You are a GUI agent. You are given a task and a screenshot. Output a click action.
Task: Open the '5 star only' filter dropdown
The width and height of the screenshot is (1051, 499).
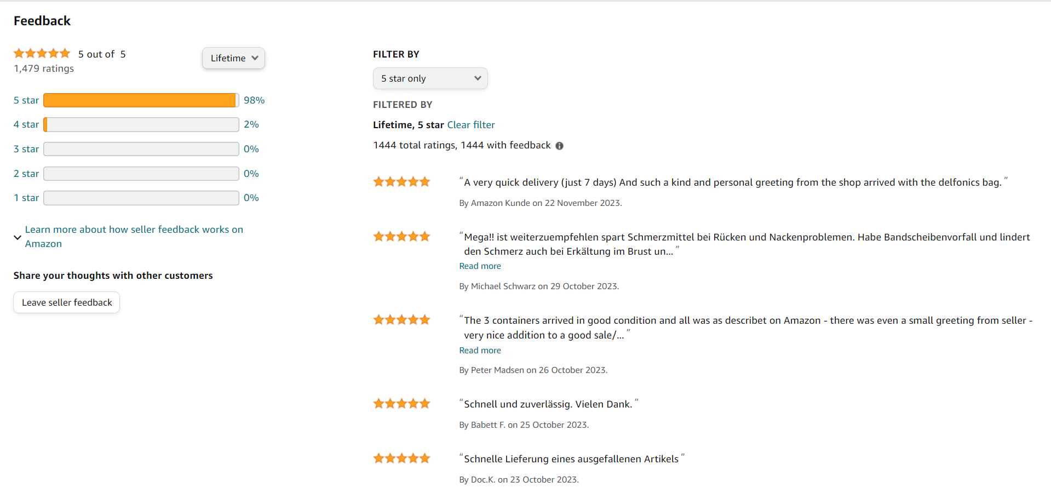(430, 78)
